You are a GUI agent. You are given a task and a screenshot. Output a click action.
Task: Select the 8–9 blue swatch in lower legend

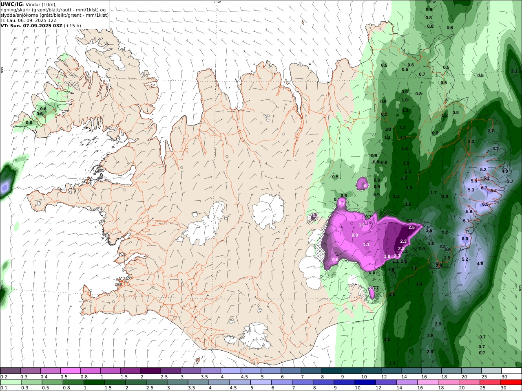323,382
